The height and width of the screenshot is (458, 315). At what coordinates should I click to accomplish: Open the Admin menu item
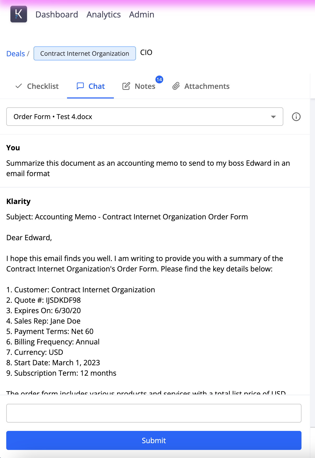[x=141, y=14]
